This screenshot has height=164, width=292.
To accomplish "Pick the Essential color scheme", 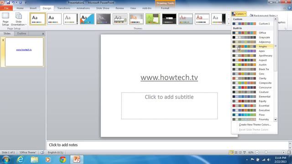I will point(252,106).
